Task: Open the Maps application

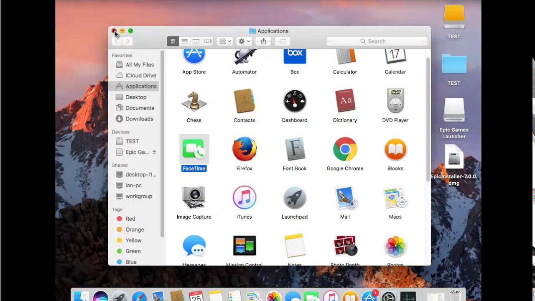Action: point(395,198)
